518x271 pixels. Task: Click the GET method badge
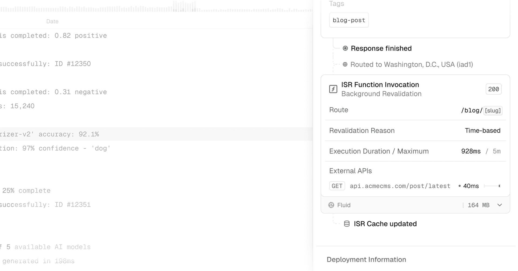[337, 186]
